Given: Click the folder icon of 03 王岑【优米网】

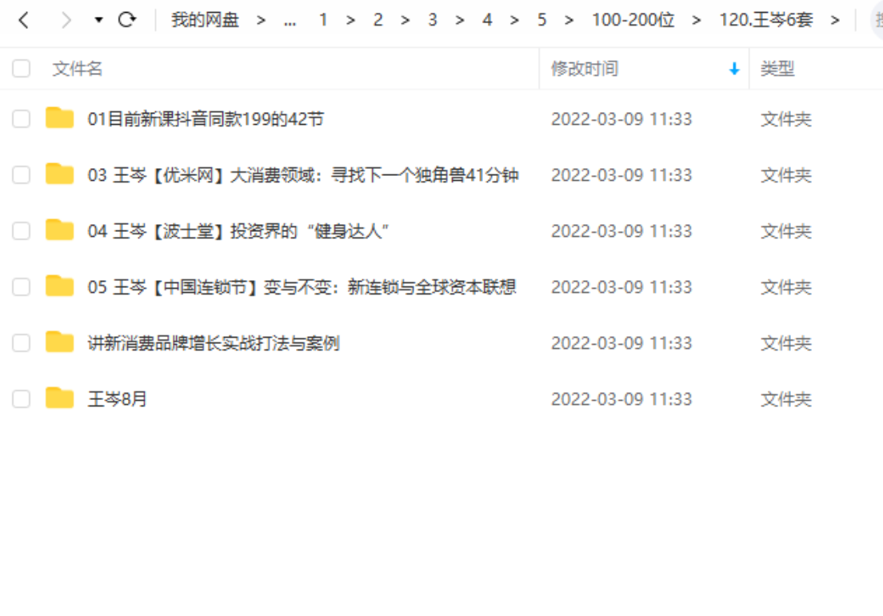Looking at the screenshot, I should [60, 174].
